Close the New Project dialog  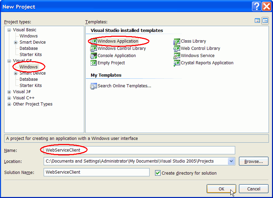(266, 7)
